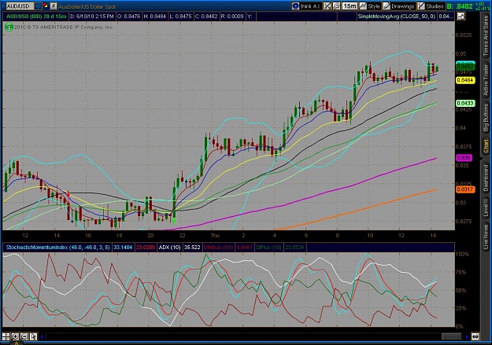Open the Level II side tab
This screenshot has height=345, width=492.
pos(486,208)
